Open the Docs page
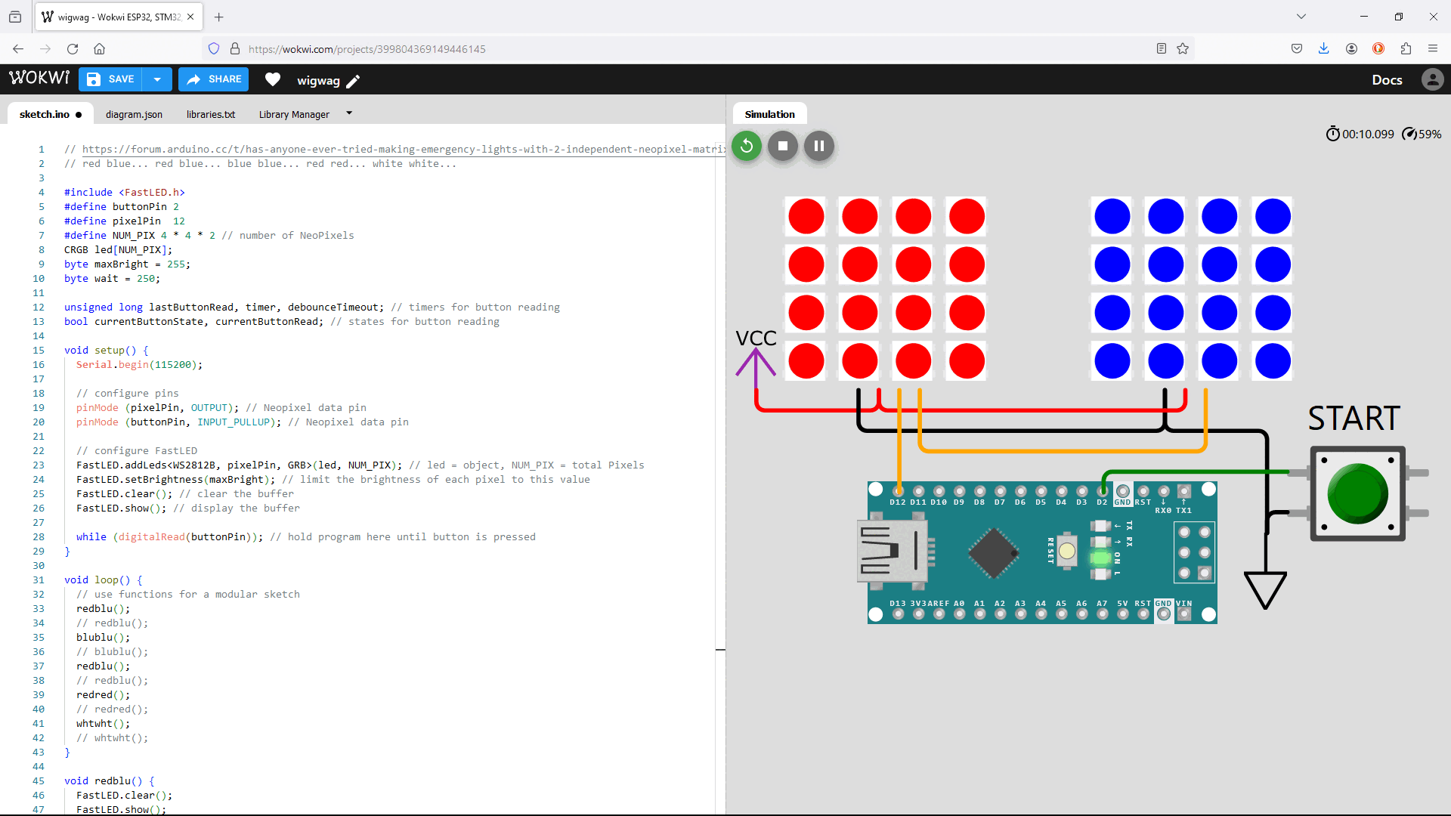 pos(1388,79)
